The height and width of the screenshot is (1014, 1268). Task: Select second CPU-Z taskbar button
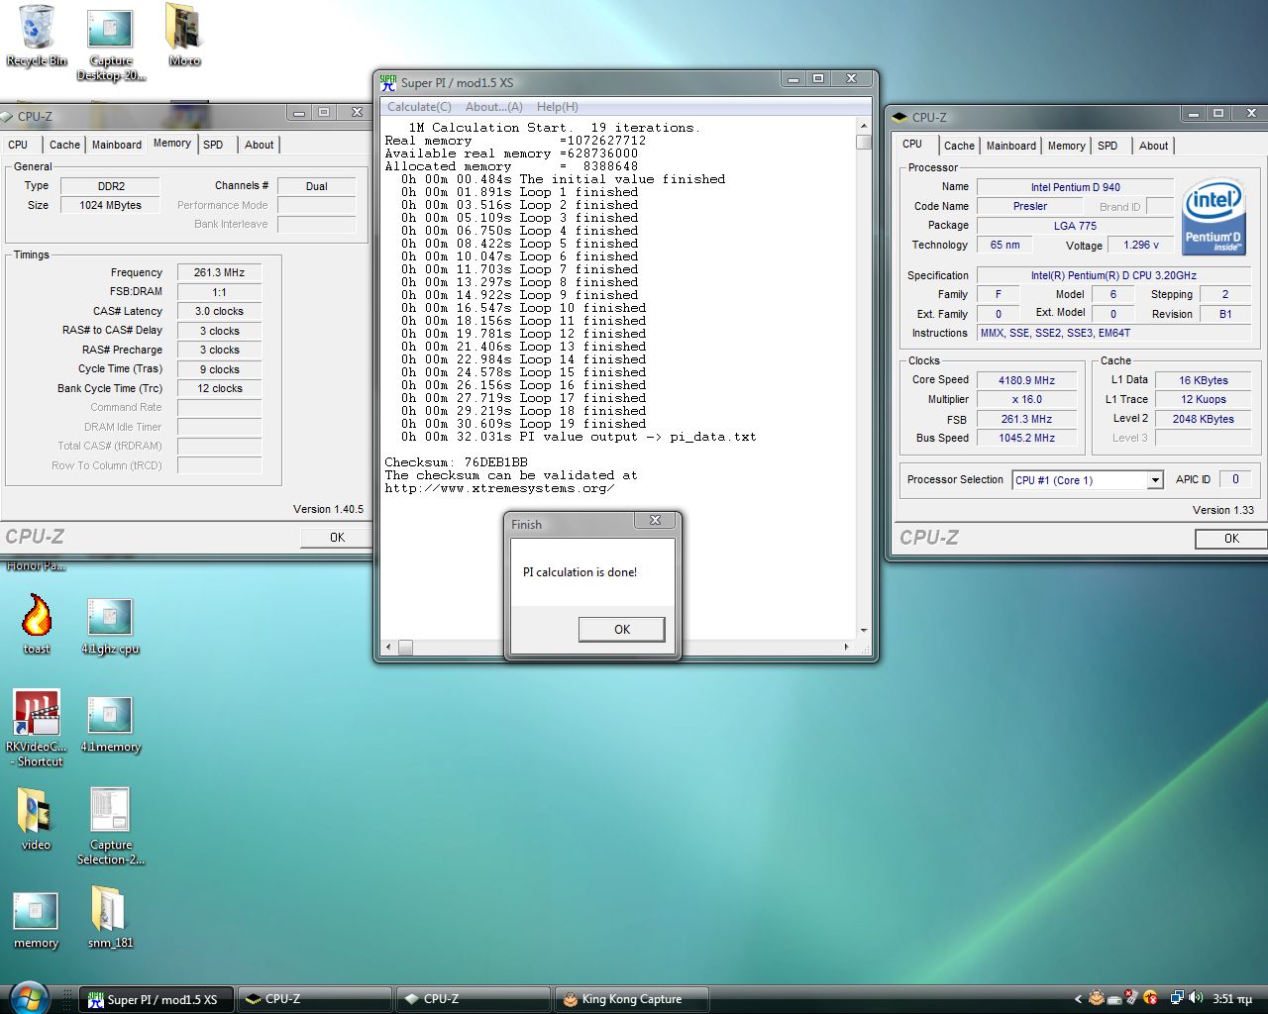[473, 999]
